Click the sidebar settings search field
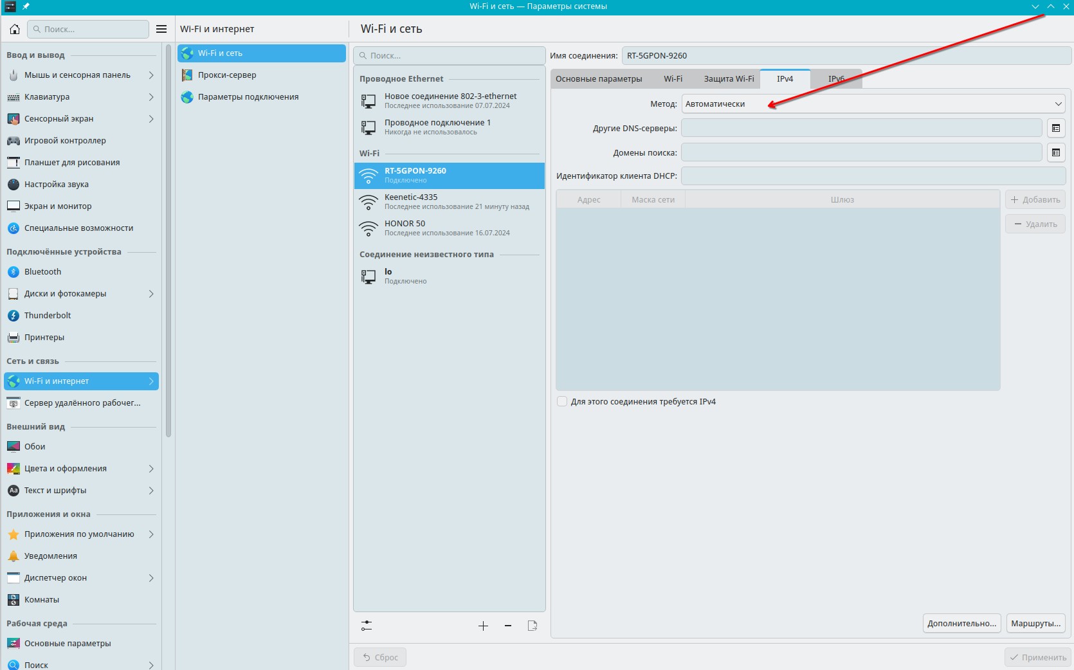Viewport: 1074px width, 670px height. click(x=88, y=29)
